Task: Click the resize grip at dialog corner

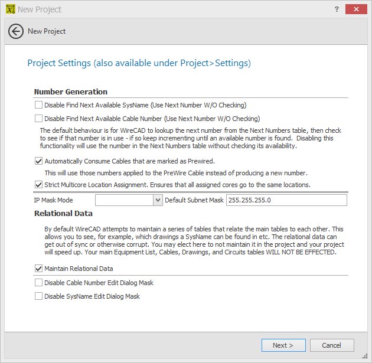Action: (x=365, y=356)
